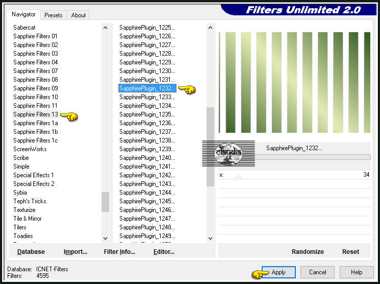Select Sapphire Filters 08

(36, 80)
